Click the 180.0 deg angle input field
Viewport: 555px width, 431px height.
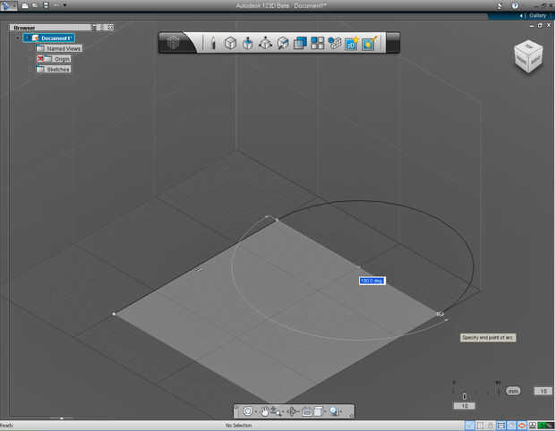[x=371, y=281]
